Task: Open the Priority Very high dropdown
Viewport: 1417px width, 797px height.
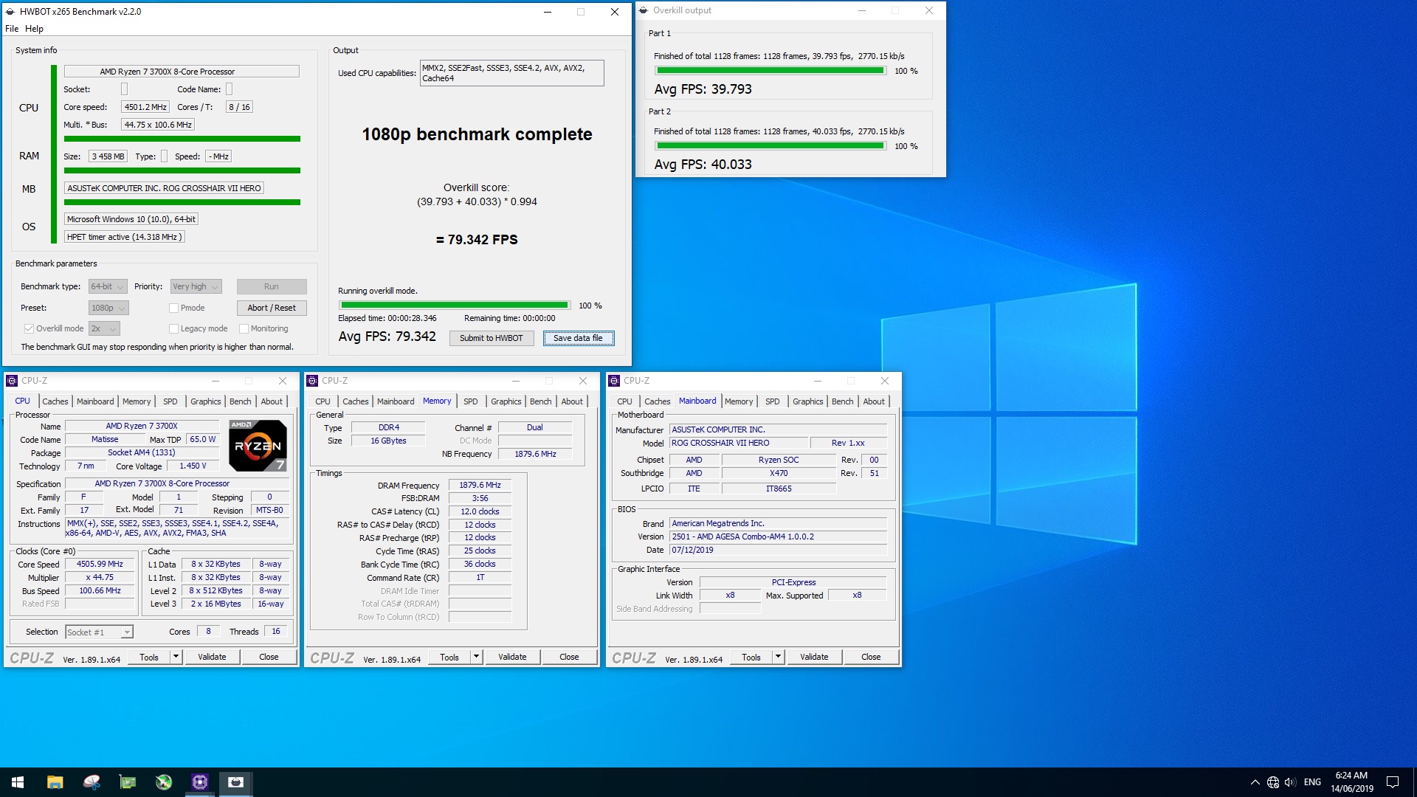Action: coord(196,286)
